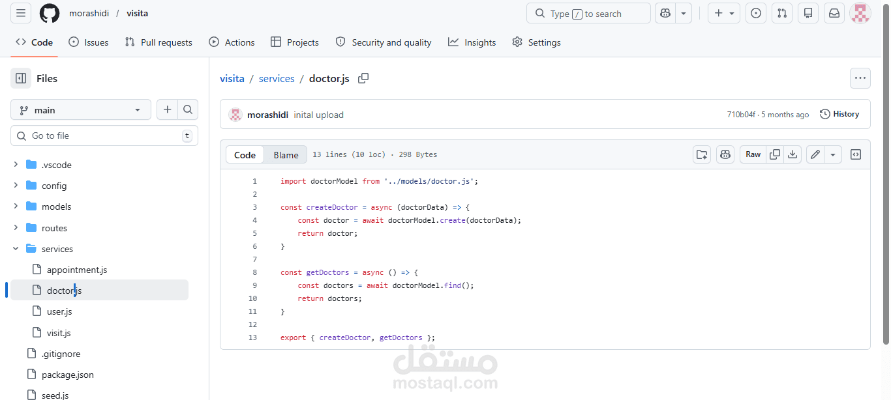
Task: Collapse the services folder
Action: [16, 249]
